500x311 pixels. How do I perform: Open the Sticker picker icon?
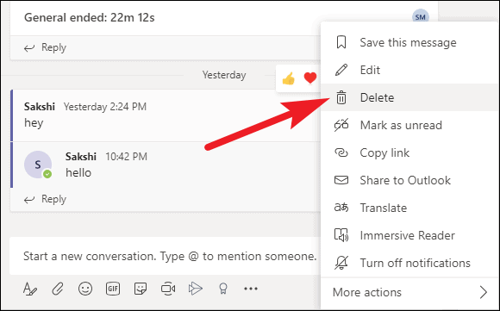141,289
